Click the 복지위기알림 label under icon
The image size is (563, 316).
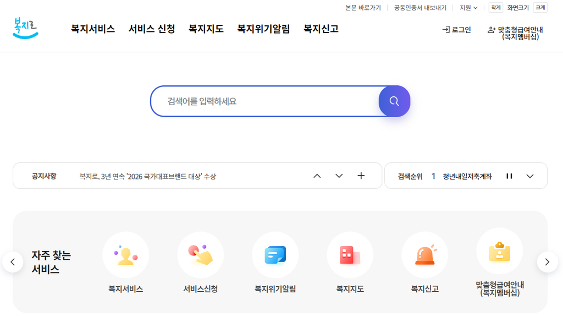(275, 289)
